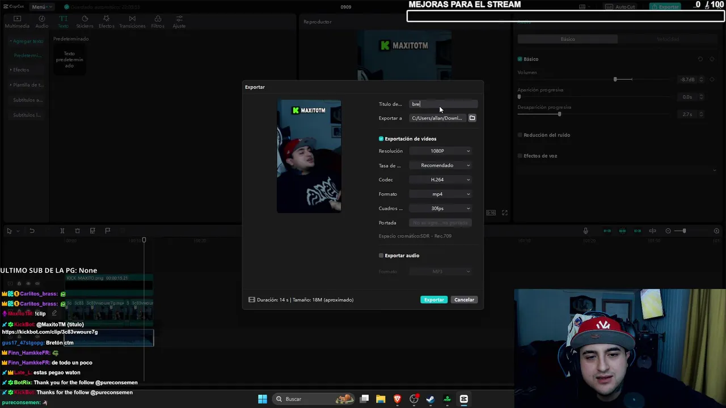Select the Agregar texto sidebar item
This screenshot has width=726, height=408.
coord(27,41)
